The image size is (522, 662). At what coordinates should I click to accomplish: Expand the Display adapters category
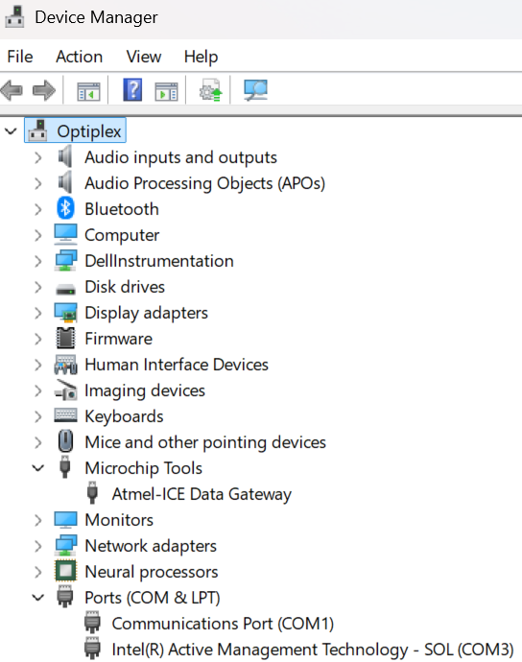pyautogui.click(x=38, y=313)
